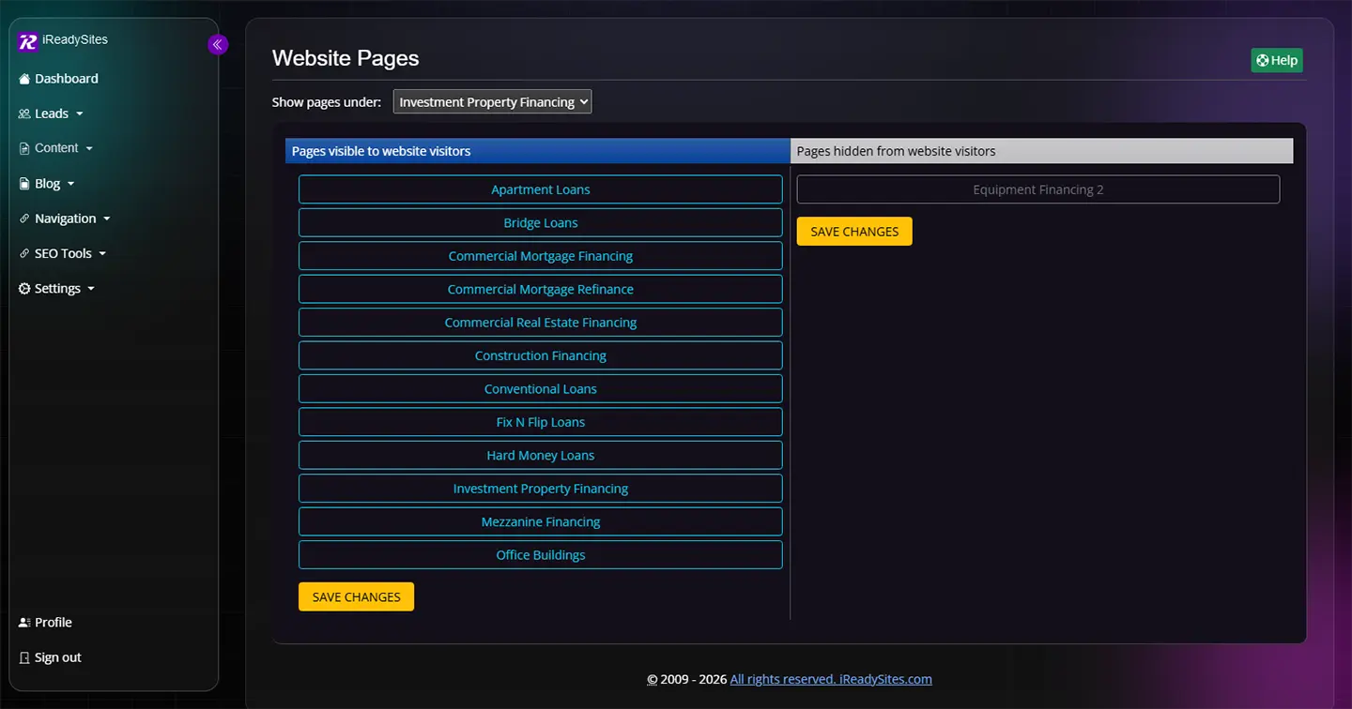Open the All rights reserved iReadySites.com link
The image size is (1352, 709).
point(831,679)
